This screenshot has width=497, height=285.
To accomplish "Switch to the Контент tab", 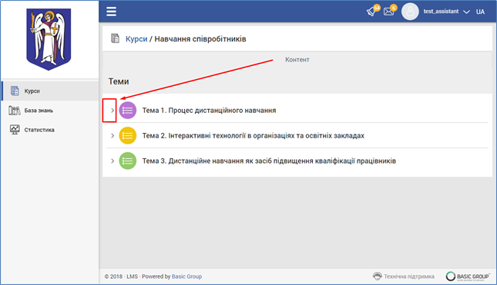I will (x=297, y=60).
